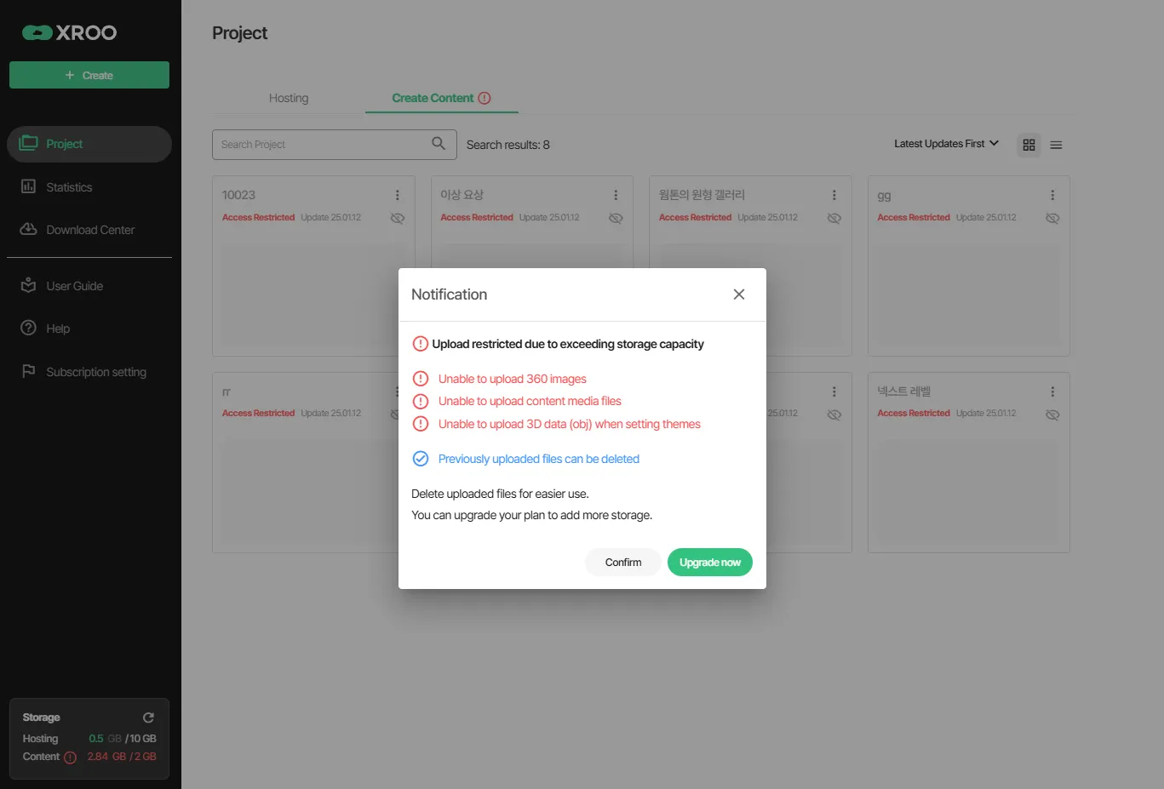Screen dimensions: 1164x789
Task: Click the Upgrade now button
Action: 709,563
